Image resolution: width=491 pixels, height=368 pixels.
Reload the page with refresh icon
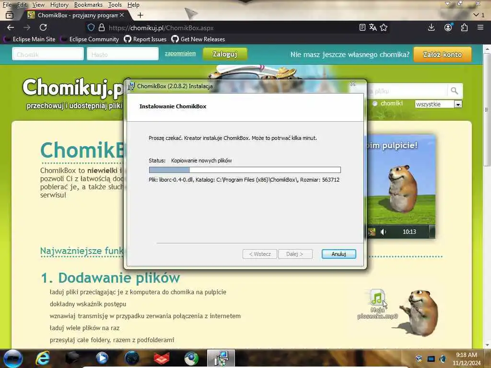(43, 27)
